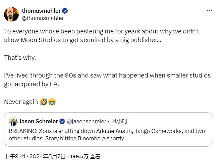
Task: Click the 14小时 quoted tweet timestamp
Action: [120, 121]
